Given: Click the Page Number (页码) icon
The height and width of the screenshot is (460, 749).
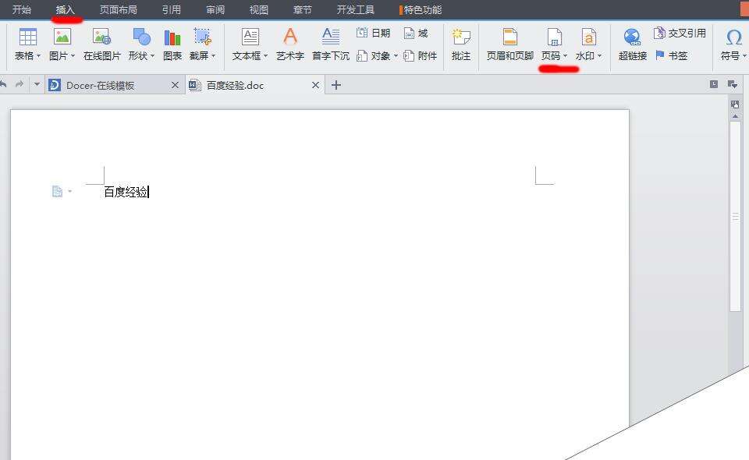Looking at the screenshot, I should [x=554, y=37].
